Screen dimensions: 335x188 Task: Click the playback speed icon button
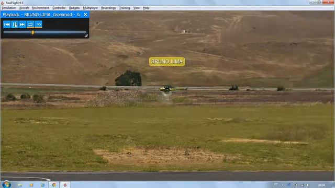[38, 25]
